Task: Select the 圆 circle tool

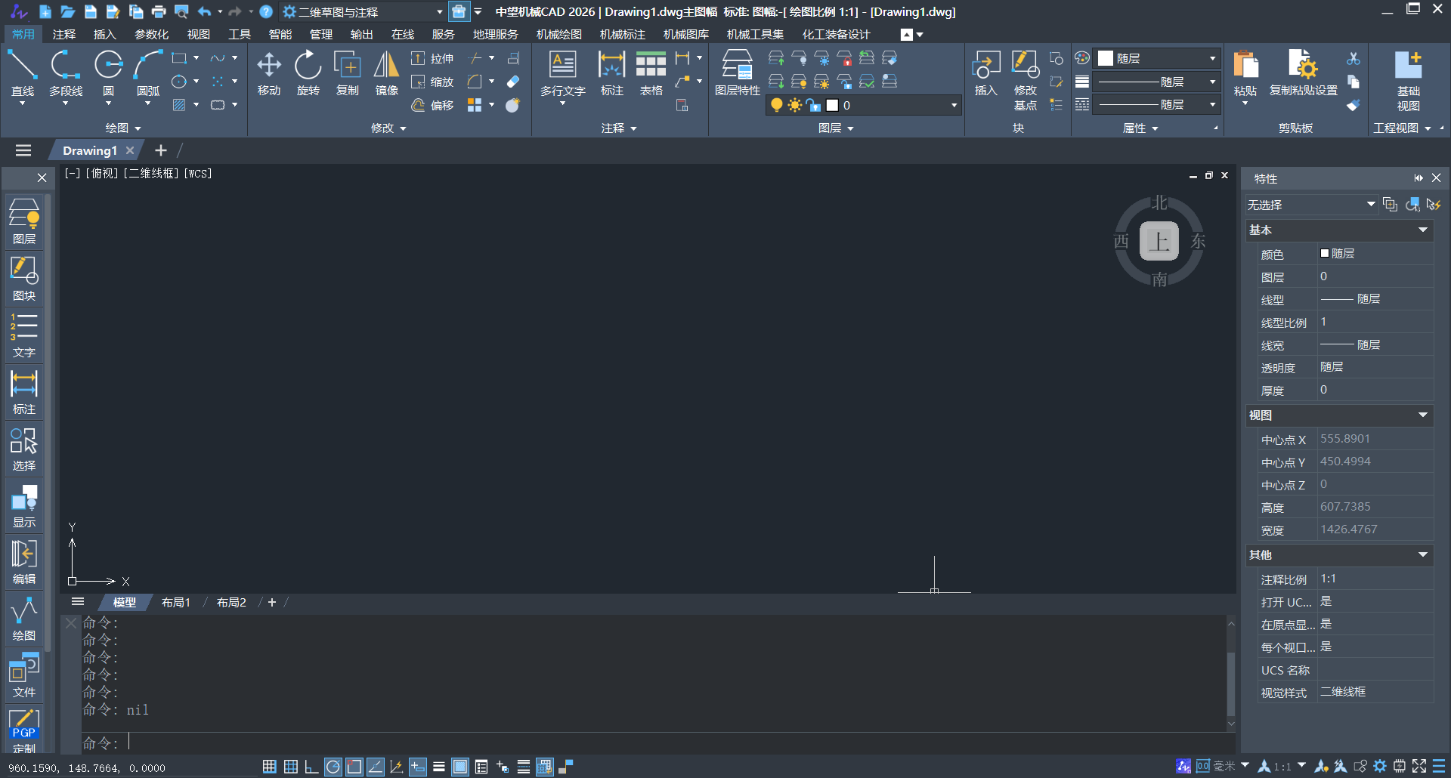Action: click(108, 74)
